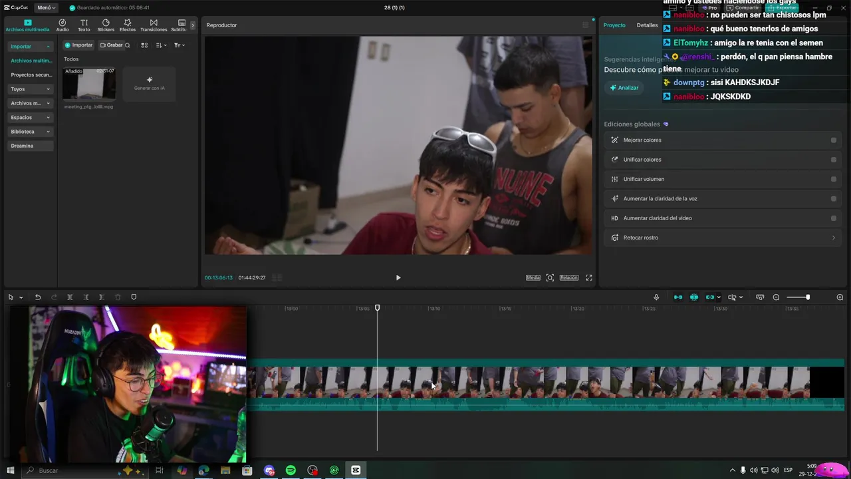Add marker shield icon on timeline toolbar
This screenshot has height=479, width=851.
134,297
